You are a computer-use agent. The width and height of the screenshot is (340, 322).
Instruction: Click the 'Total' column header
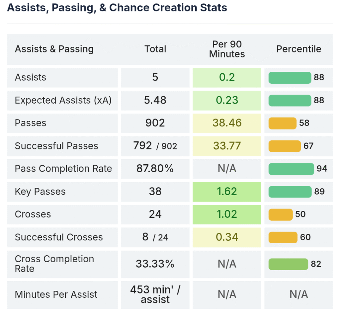pyautogui.click(x=155, y=49)
